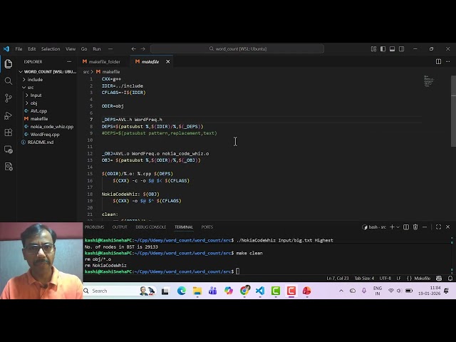Open the Extensions view

(9, 133)
